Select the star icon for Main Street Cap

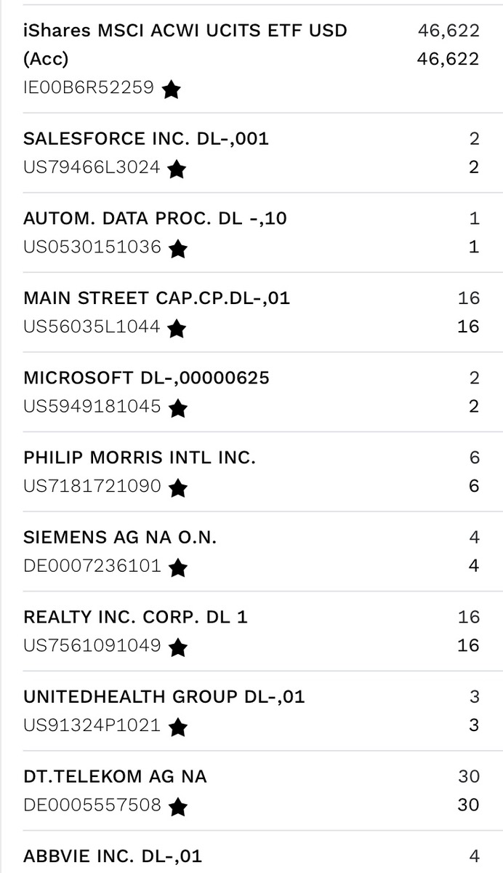(x=177, y=329)
